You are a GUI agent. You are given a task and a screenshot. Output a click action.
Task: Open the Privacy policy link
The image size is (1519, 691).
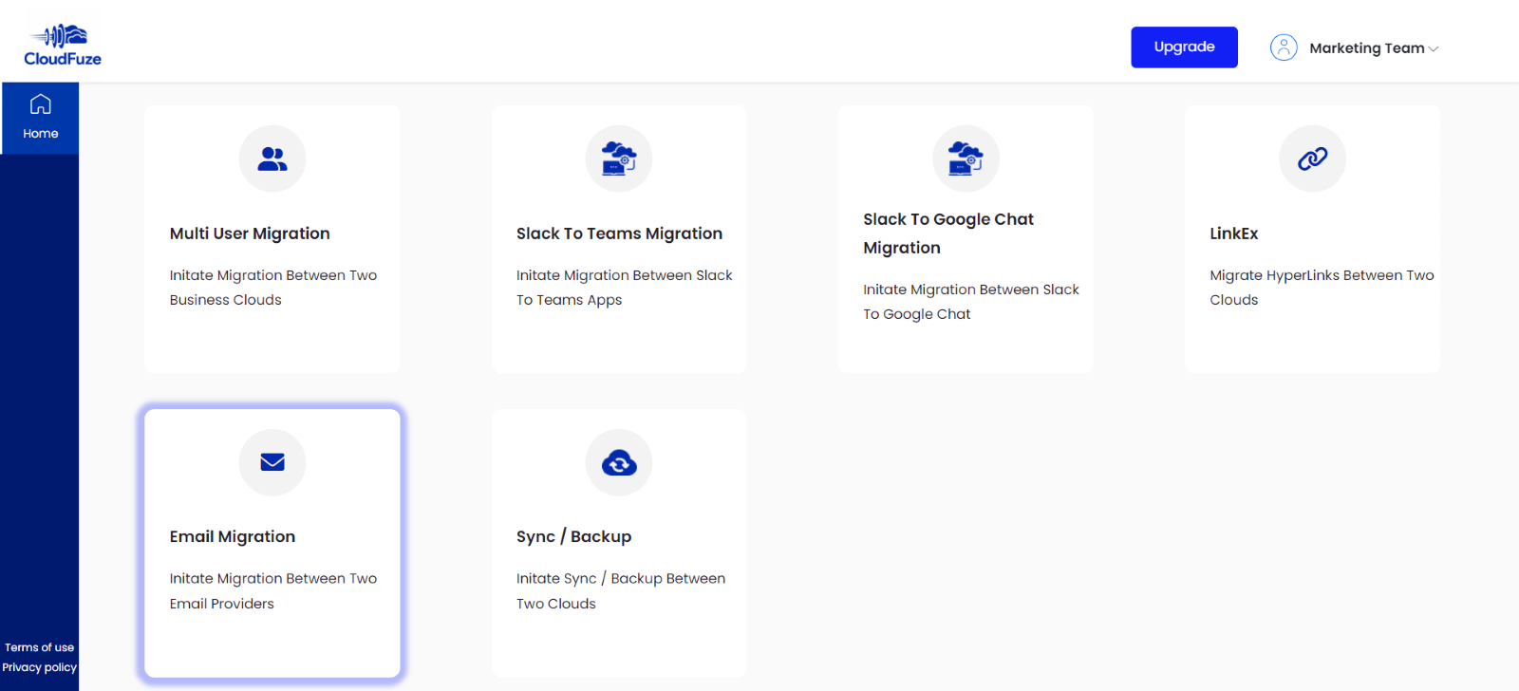[x=39, y=667]
